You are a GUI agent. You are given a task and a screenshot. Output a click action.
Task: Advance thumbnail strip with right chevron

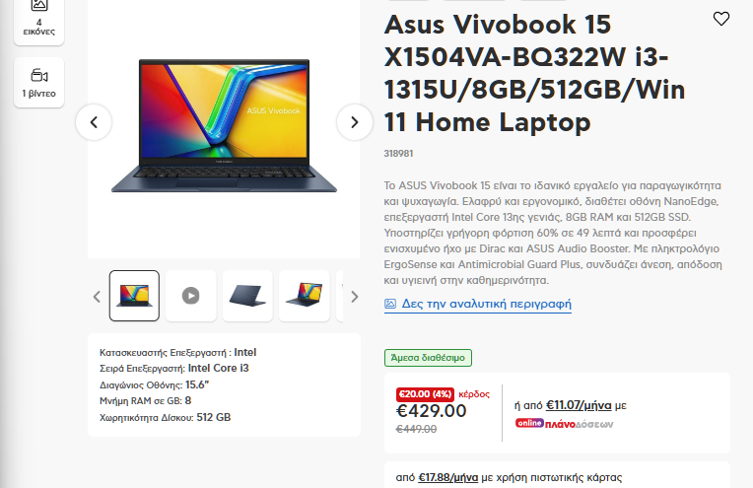(355, 297)
